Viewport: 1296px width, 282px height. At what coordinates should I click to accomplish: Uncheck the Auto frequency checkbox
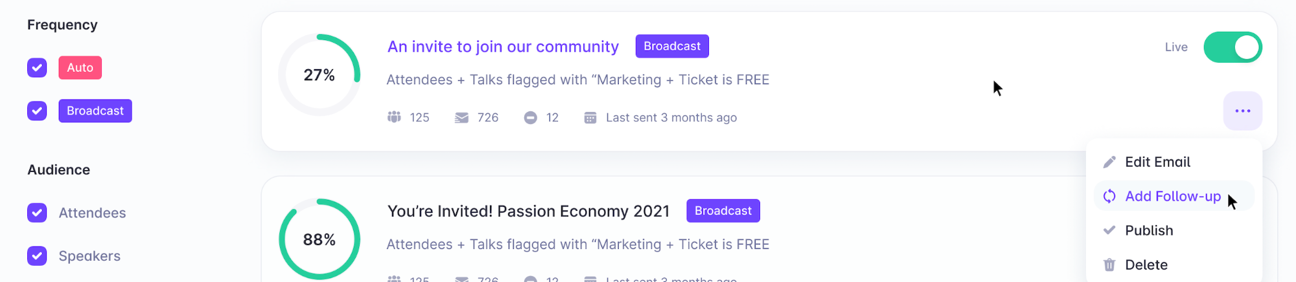click(x=37, y=67)
